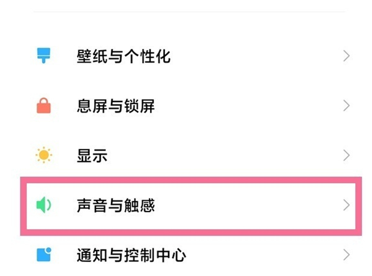Viewport: 372px width, 276px height.
Task: Click the arrow next to 声音与触感
Action: pyautogui.click(x=347, y=205)
